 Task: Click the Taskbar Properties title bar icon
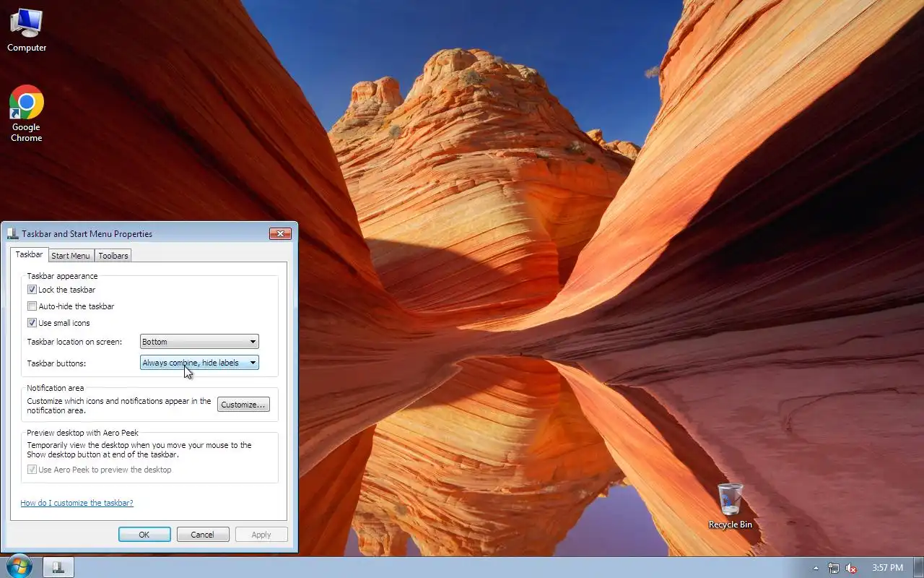tap(13, 233)
